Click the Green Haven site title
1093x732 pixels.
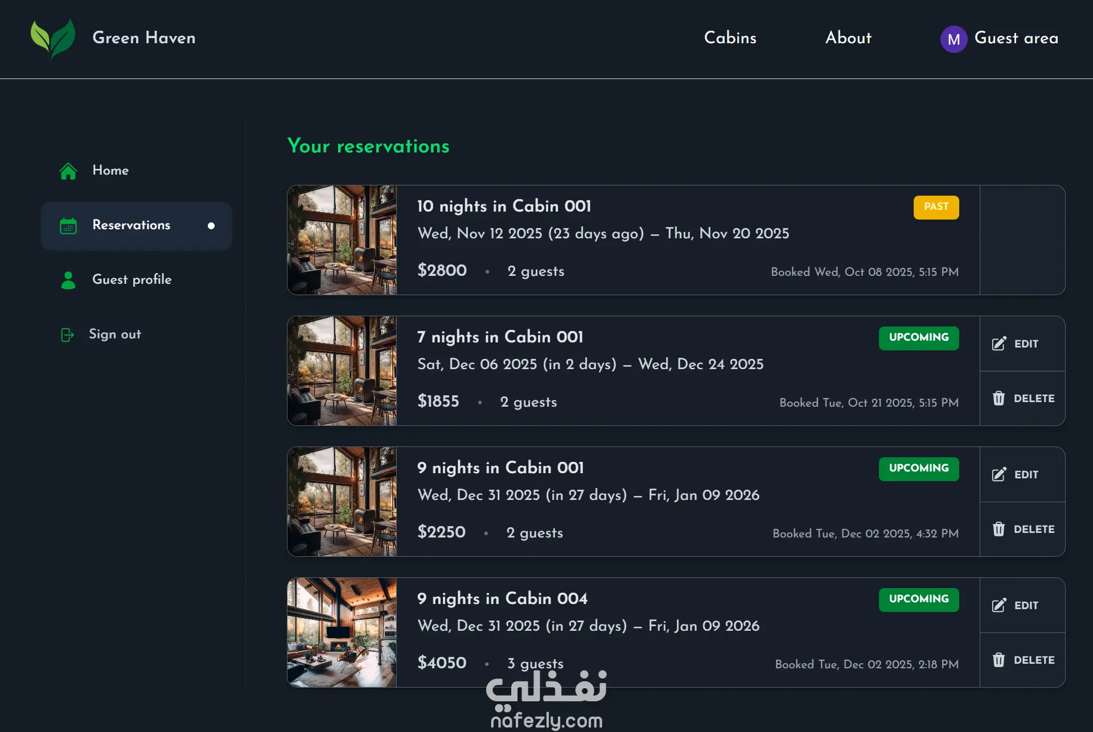click(x=144, y=38)
